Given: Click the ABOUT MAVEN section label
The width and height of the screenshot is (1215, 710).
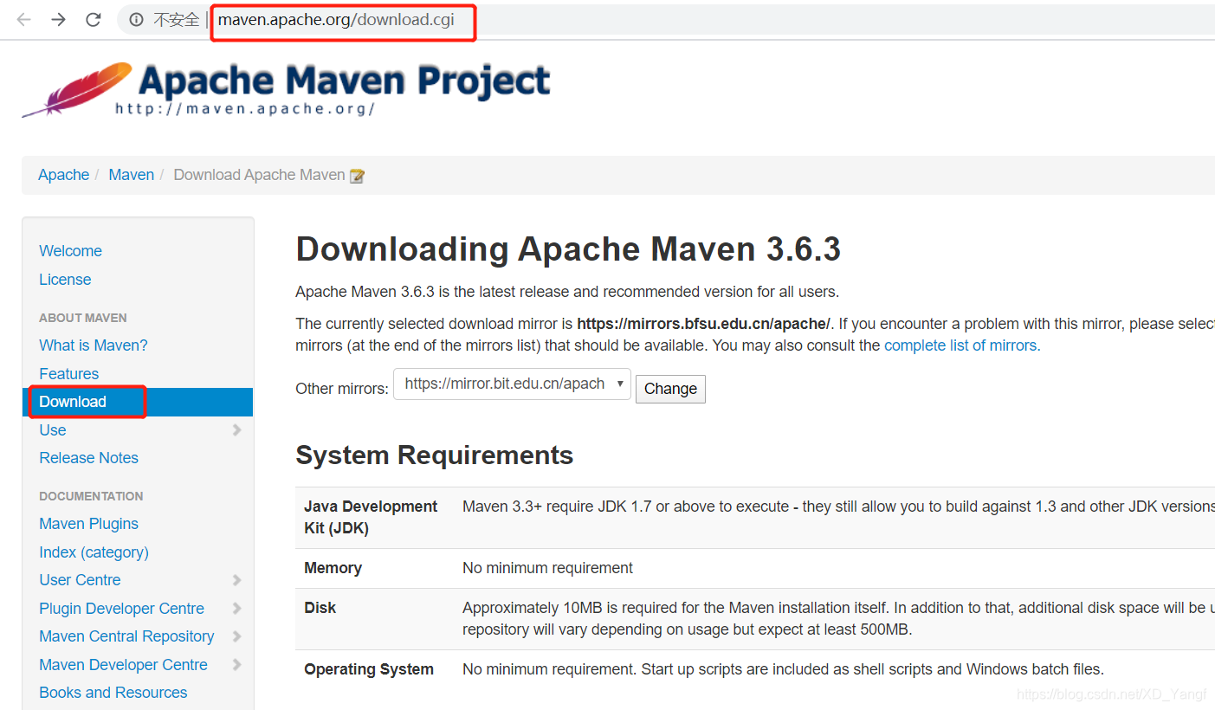Looking at the screenshot, I should (x=83, y=318).
